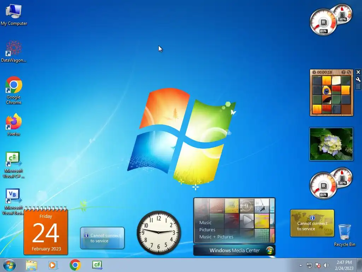Click the puzzle shuffle/solve icon
This screenshot has height=272, width=362.
(x=349, y=72)
